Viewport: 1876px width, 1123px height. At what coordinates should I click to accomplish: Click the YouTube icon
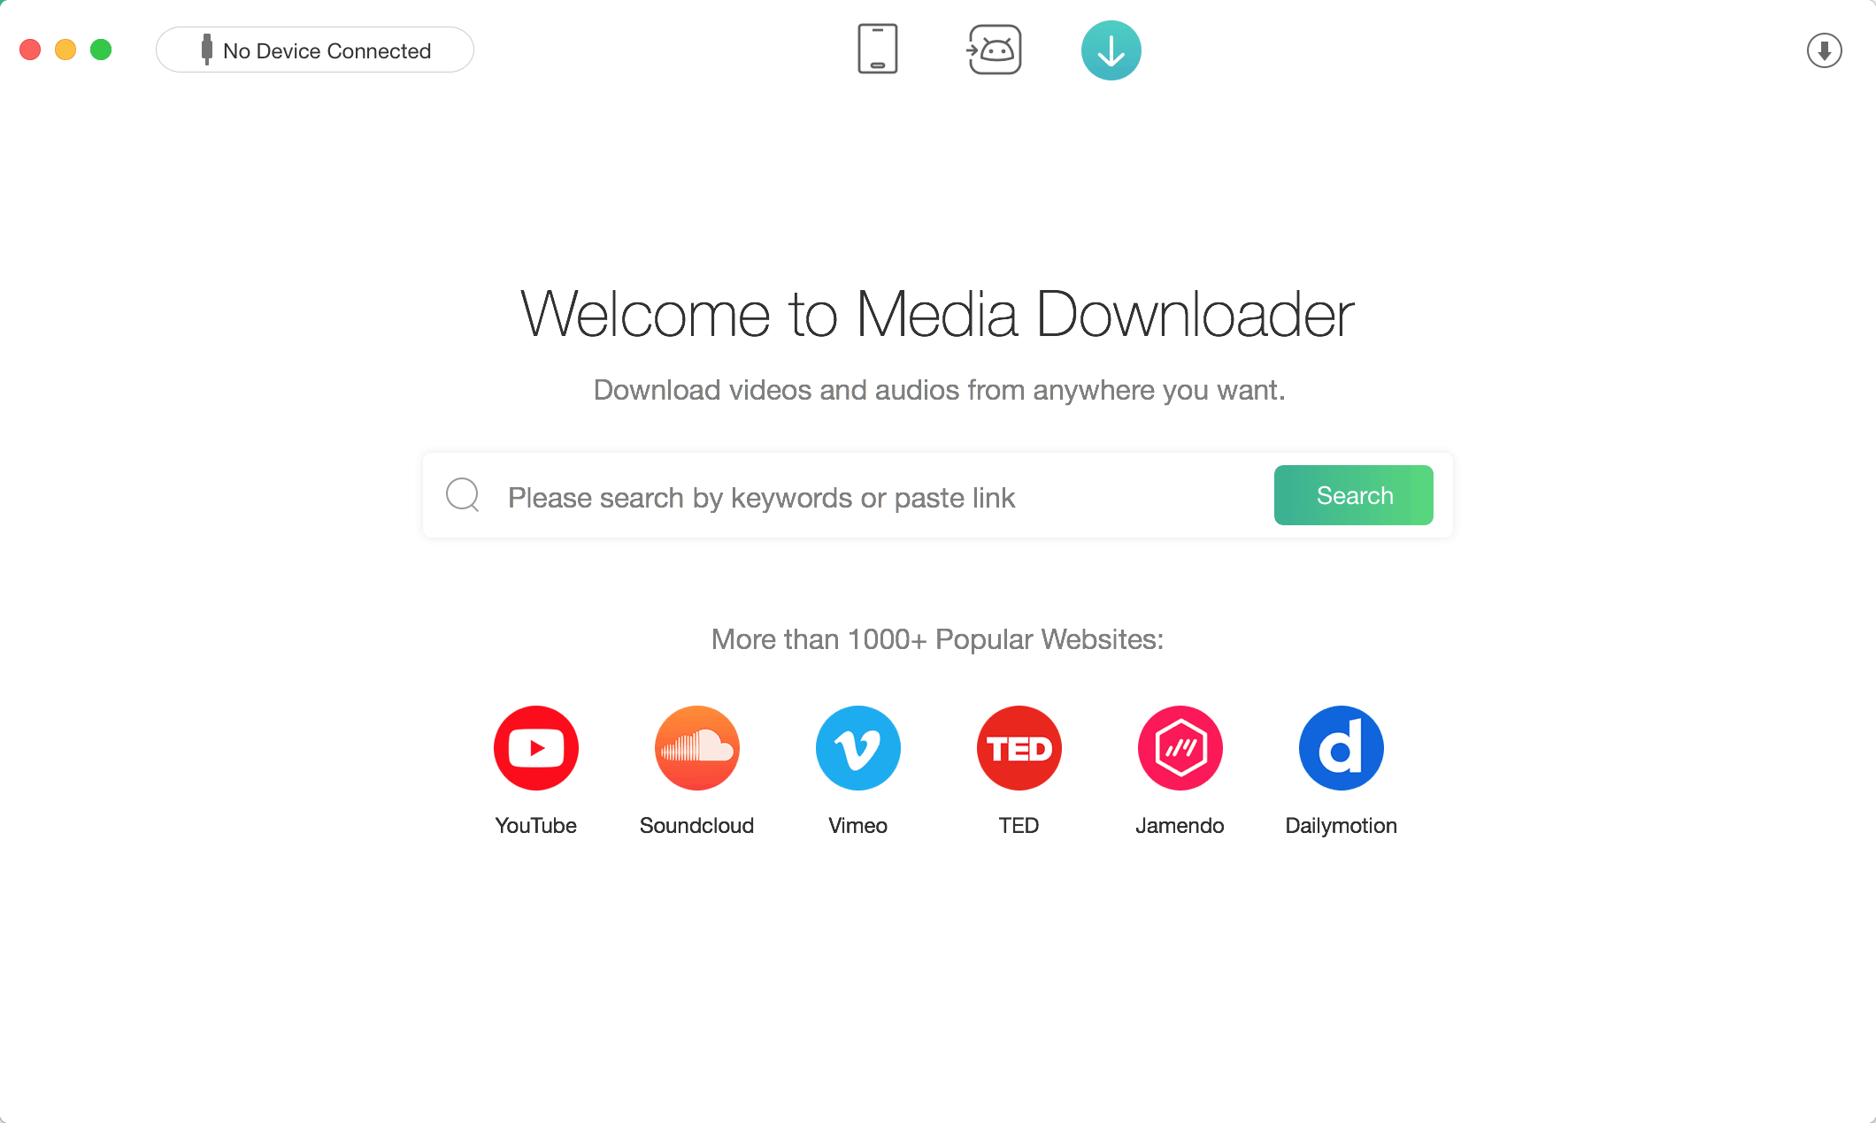[x=535, y=748]
